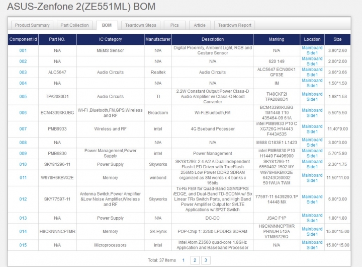Viewport: 362px width, 267px height.
Task: Open component 013 link
Action: pyautogui.click(x=23, y=218)
